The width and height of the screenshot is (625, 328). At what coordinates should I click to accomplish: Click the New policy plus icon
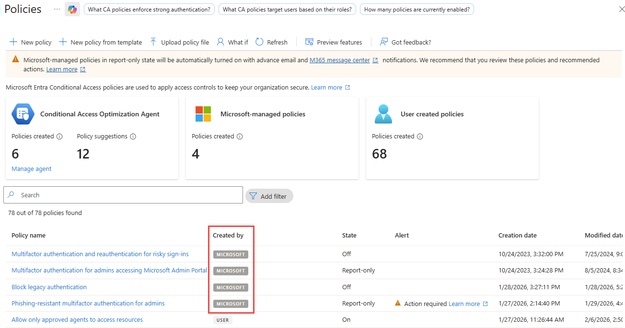(13, 42)
